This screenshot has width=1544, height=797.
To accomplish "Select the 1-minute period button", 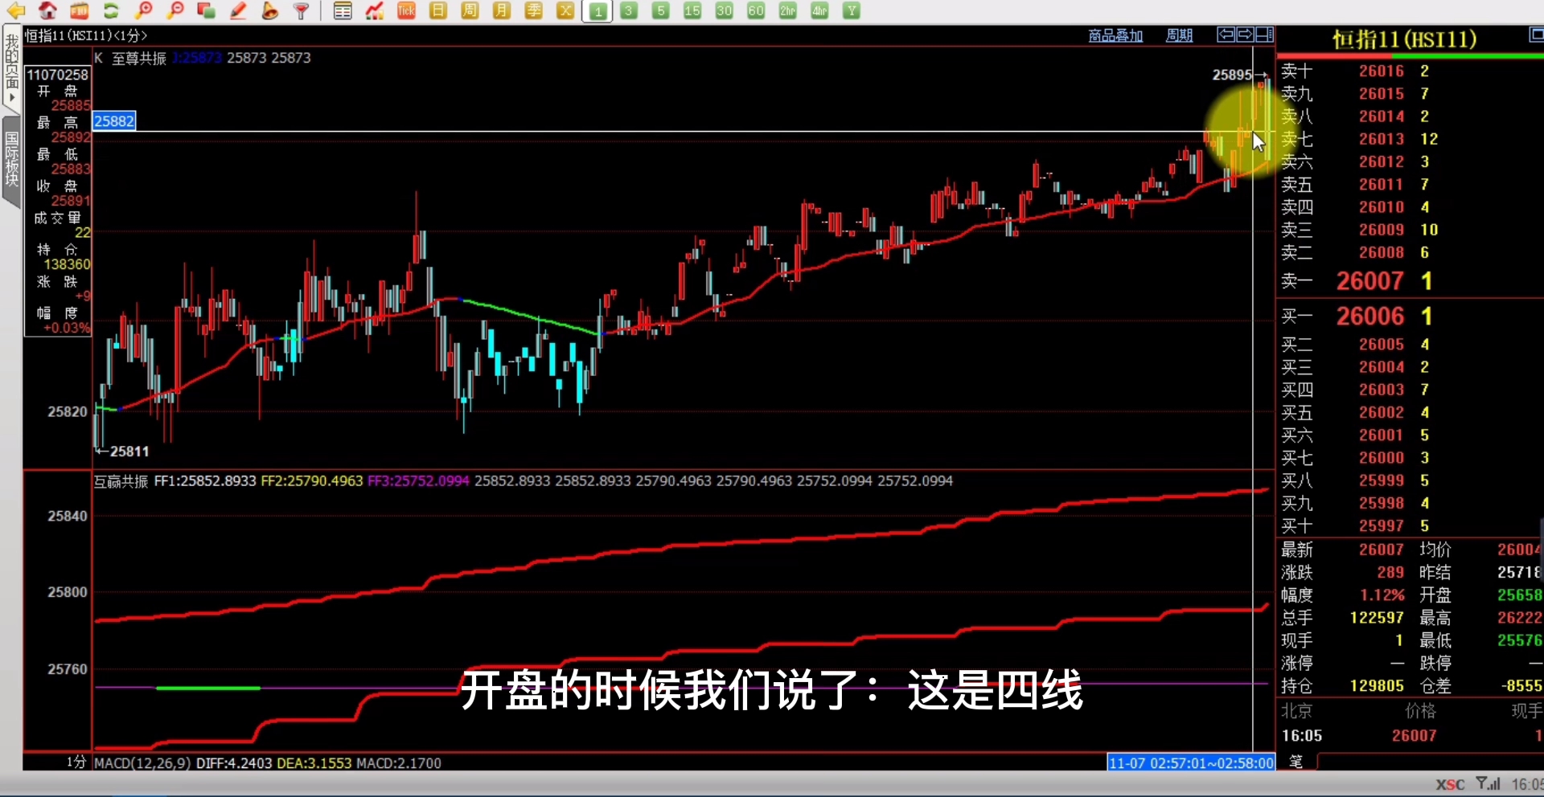I will [597, 11].
